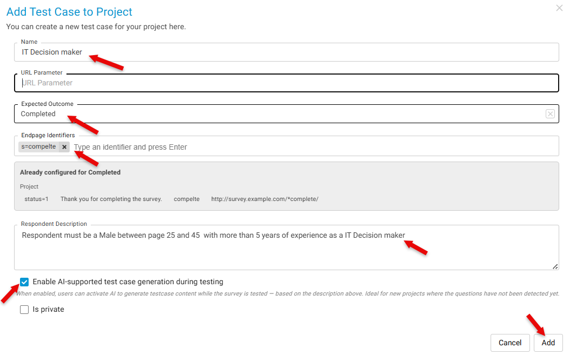Click the Add button
The height and width of the screenshot is (355, 570).
(x=548, y=343)
